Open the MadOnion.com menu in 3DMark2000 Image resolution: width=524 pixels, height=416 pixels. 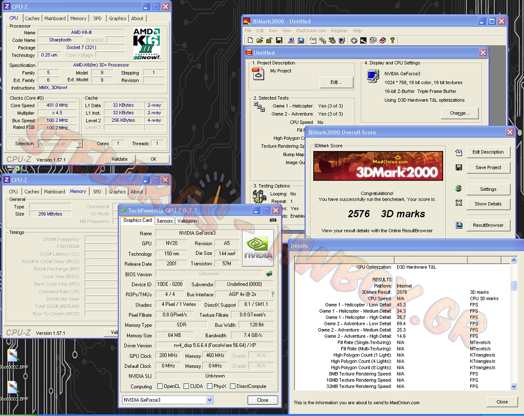coord(311,30)
